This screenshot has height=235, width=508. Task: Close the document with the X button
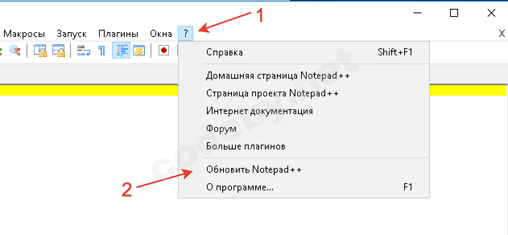click(502, 34)
